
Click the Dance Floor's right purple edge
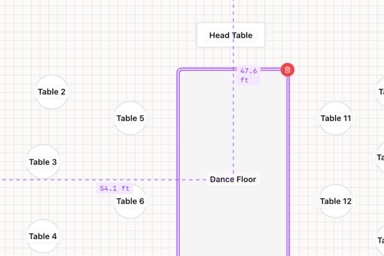[288, 141]
